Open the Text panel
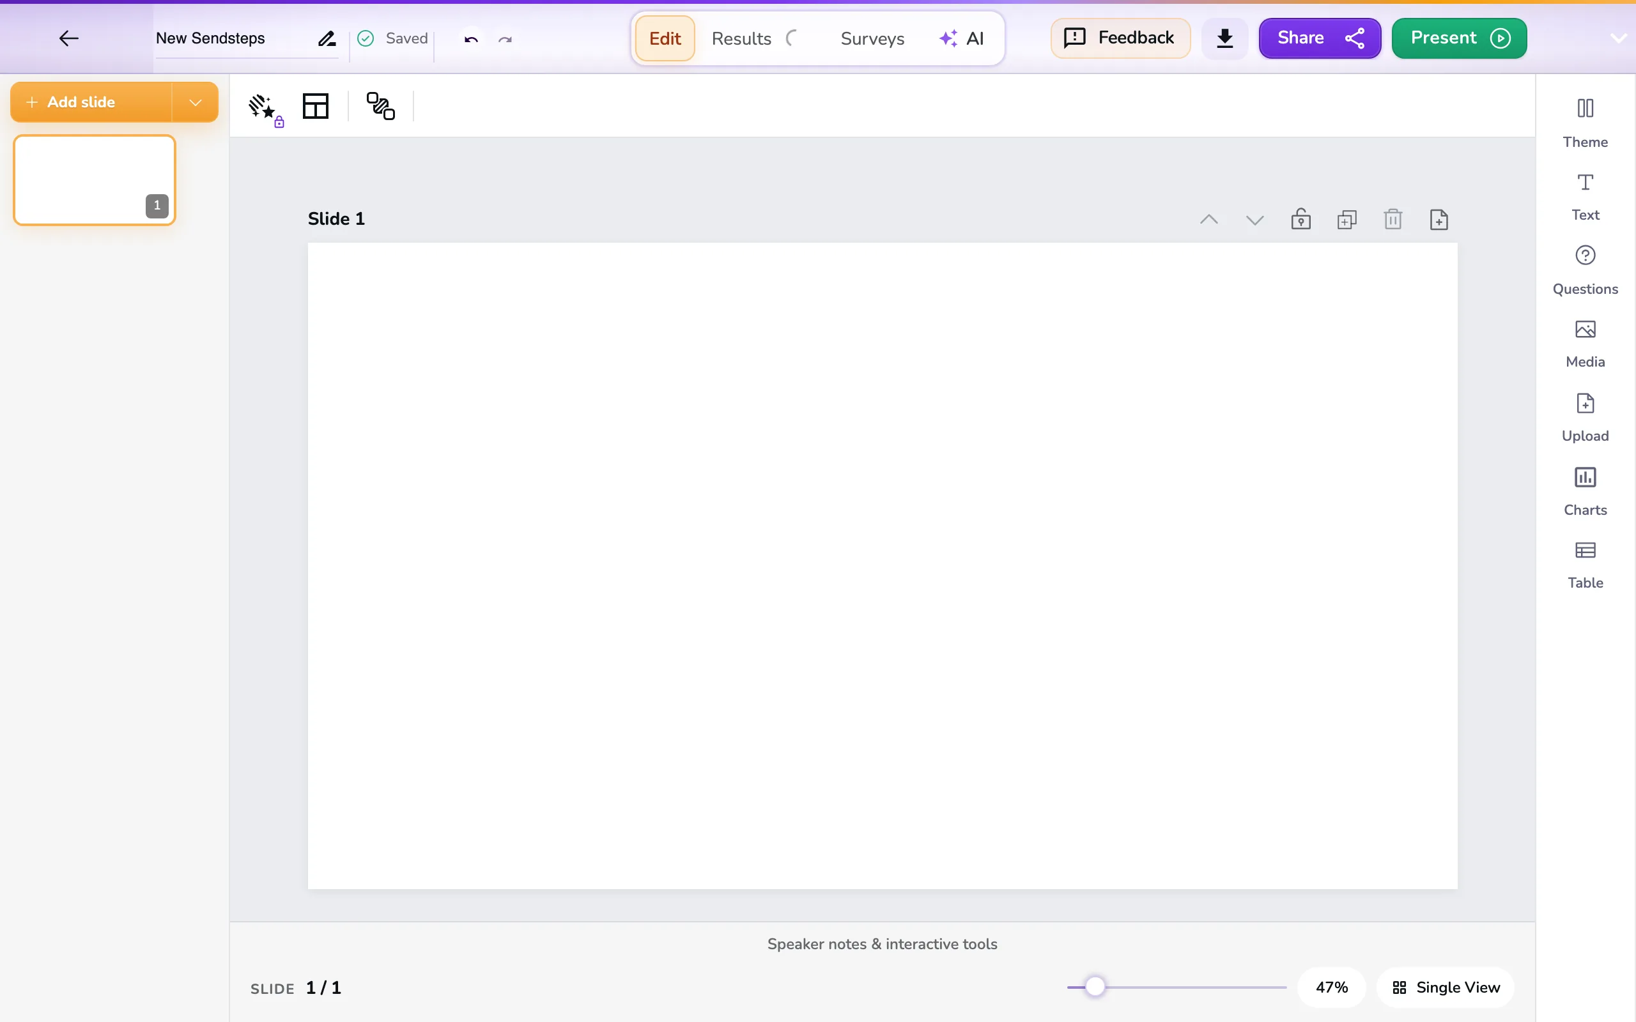This screenshot has width=1636, height=1022. (x=1586, y=197)
